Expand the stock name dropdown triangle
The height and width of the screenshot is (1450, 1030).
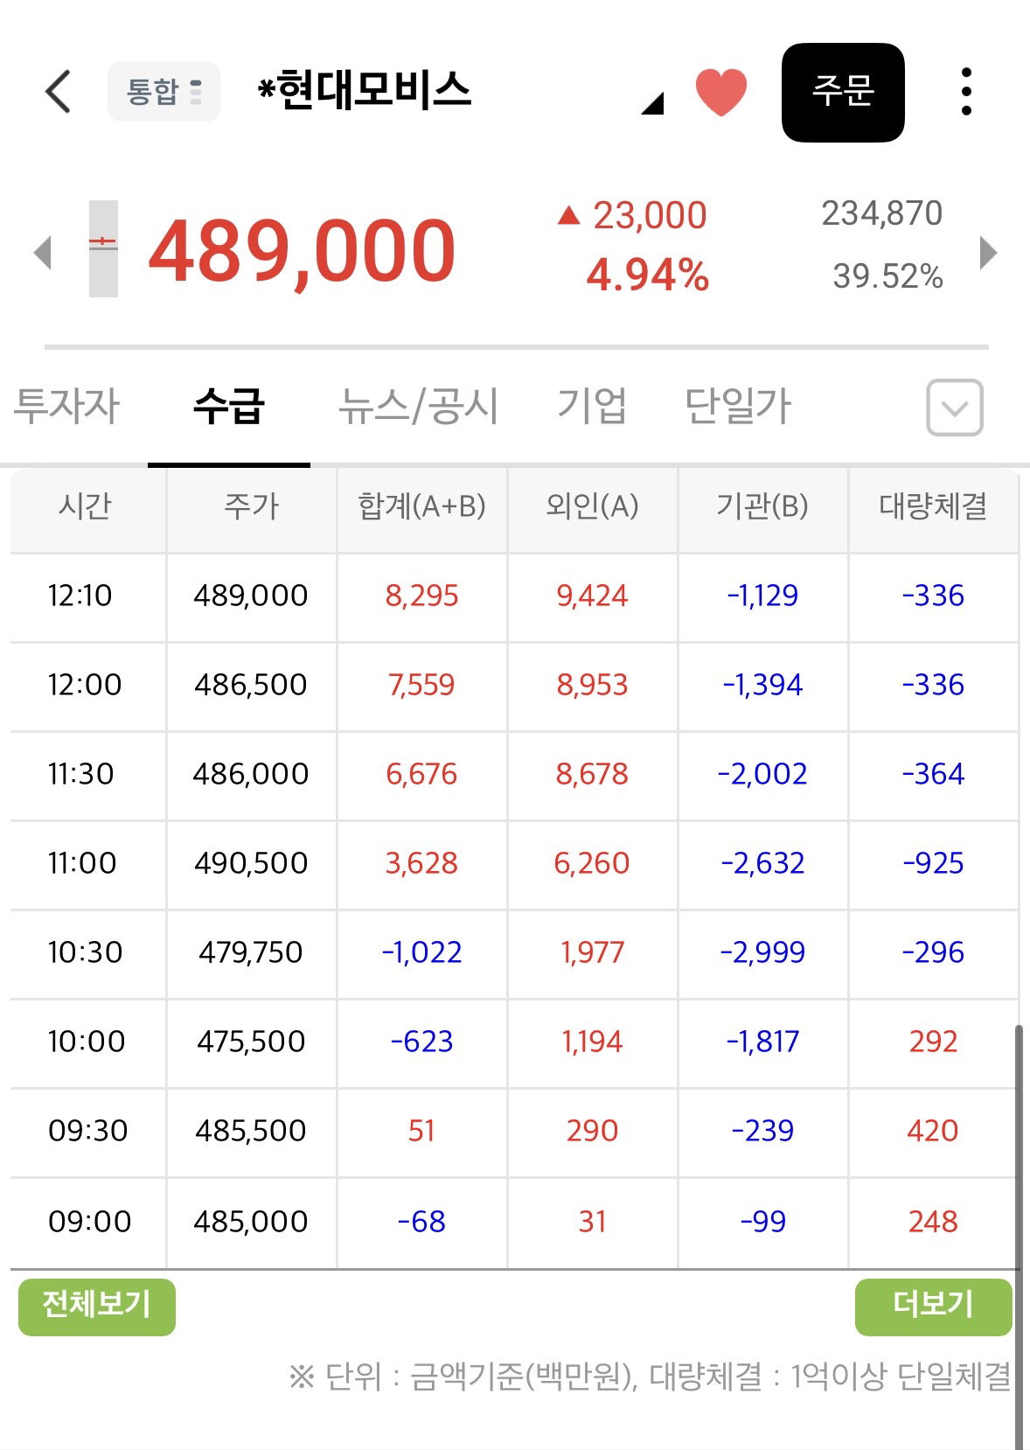click(x=652, y=104)
